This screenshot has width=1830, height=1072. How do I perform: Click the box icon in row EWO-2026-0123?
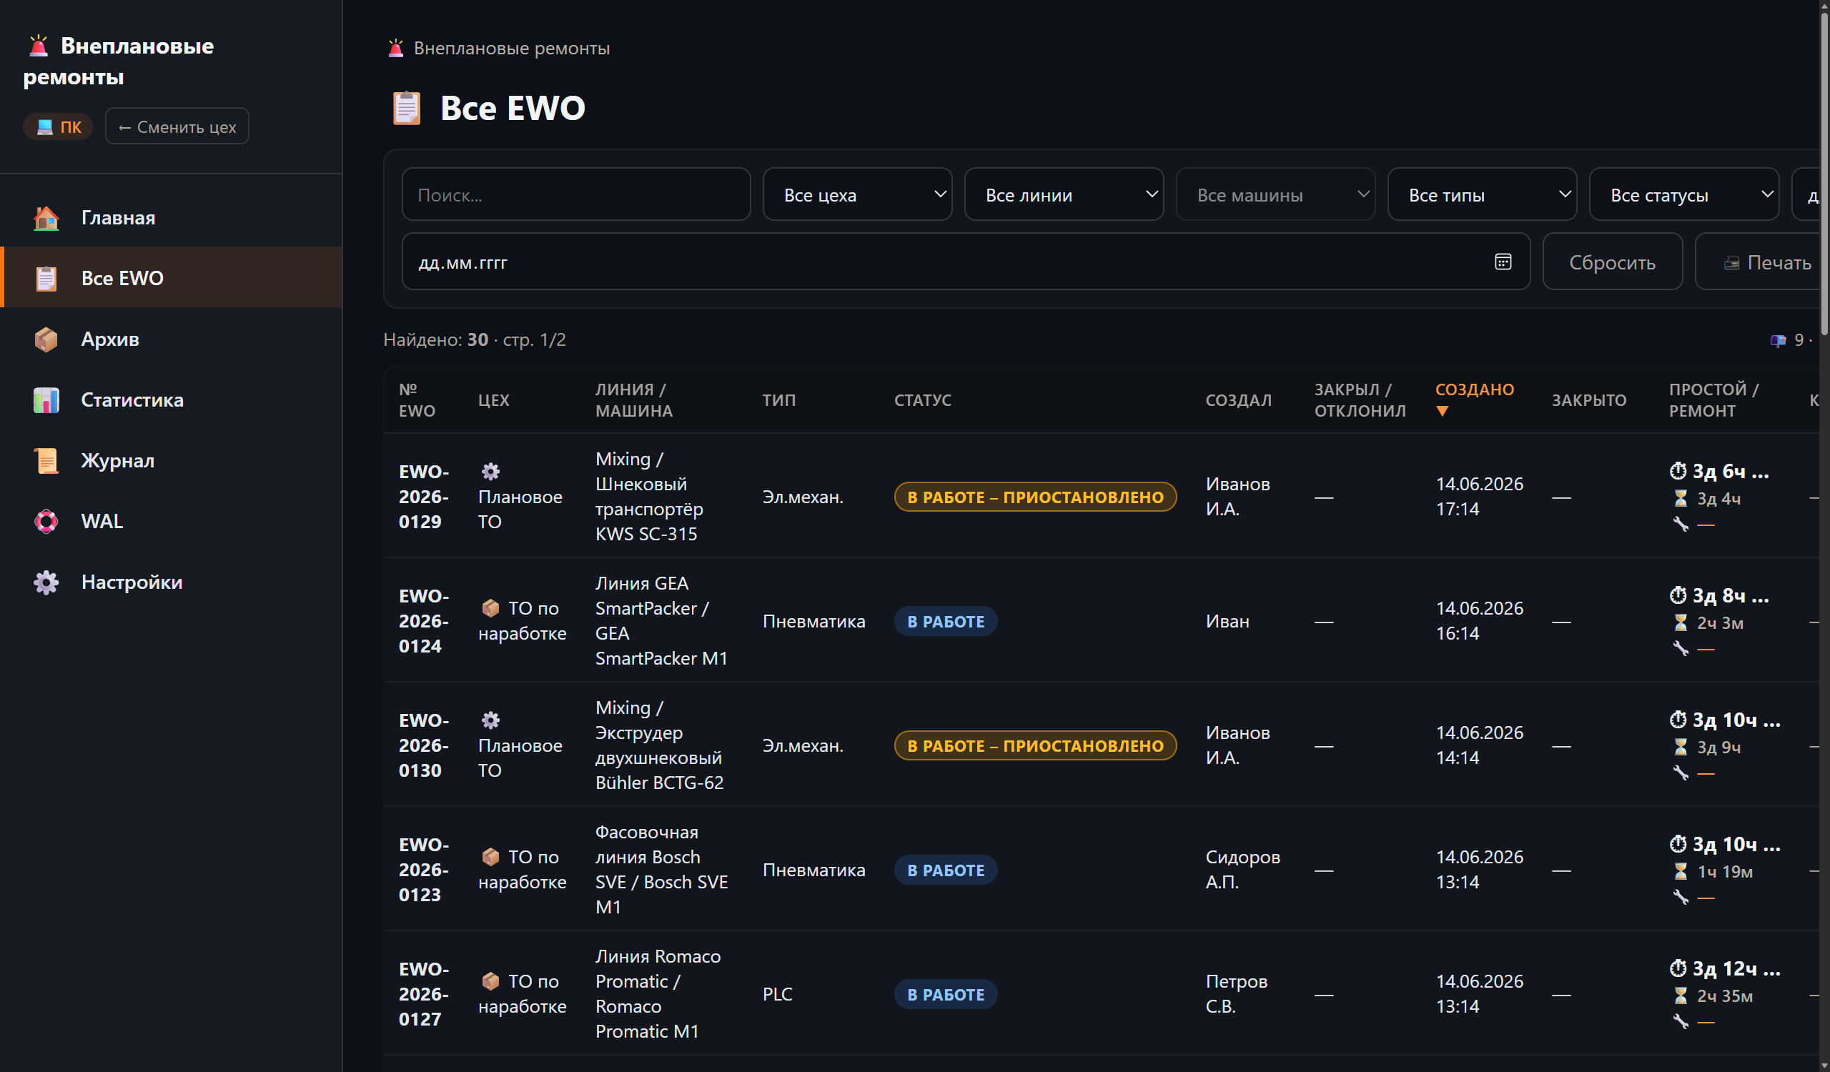(491, 857)
